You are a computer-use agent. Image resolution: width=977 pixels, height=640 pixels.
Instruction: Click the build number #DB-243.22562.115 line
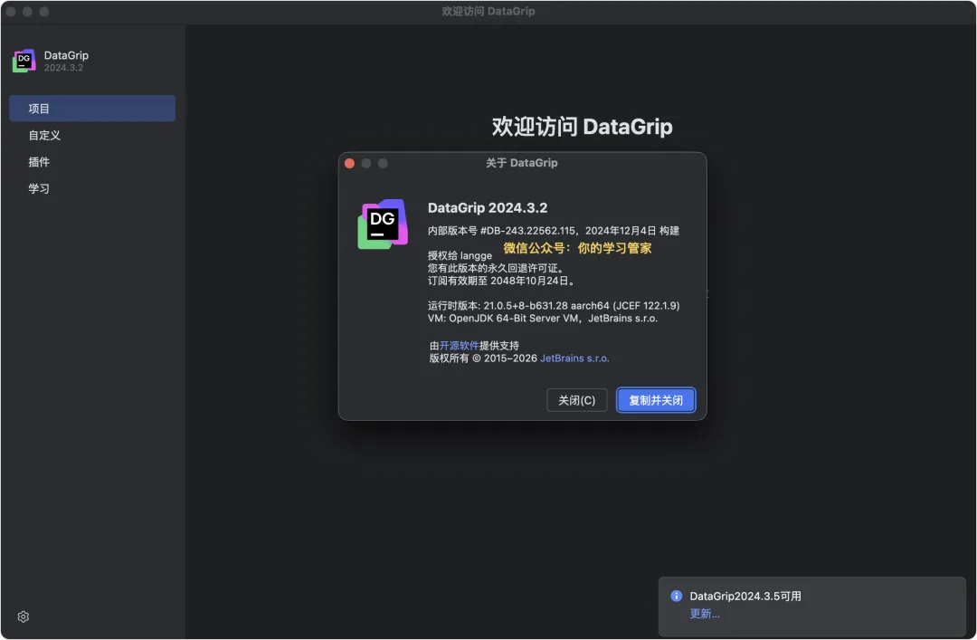click(x=554, y=231)
